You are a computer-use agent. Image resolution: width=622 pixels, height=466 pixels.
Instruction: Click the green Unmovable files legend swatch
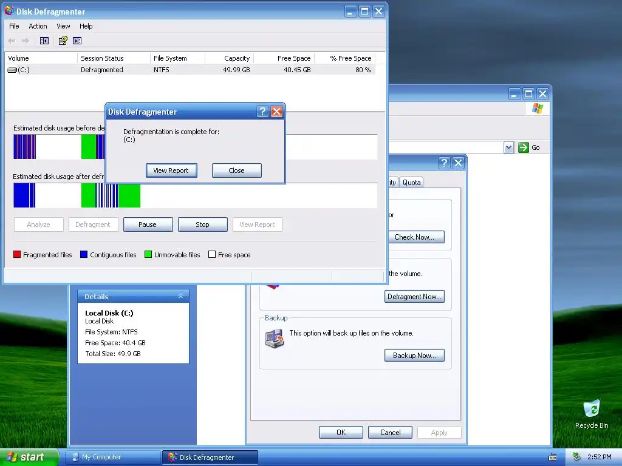coord(148,254)
